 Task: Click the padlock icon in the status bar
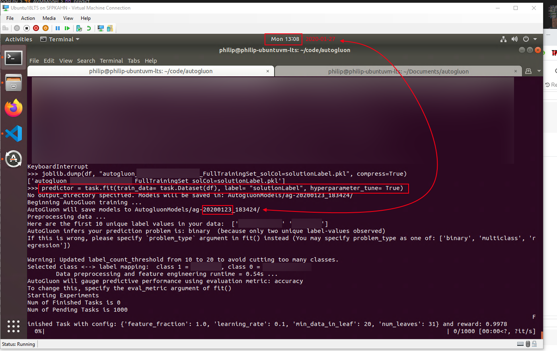tap(534, 344)
